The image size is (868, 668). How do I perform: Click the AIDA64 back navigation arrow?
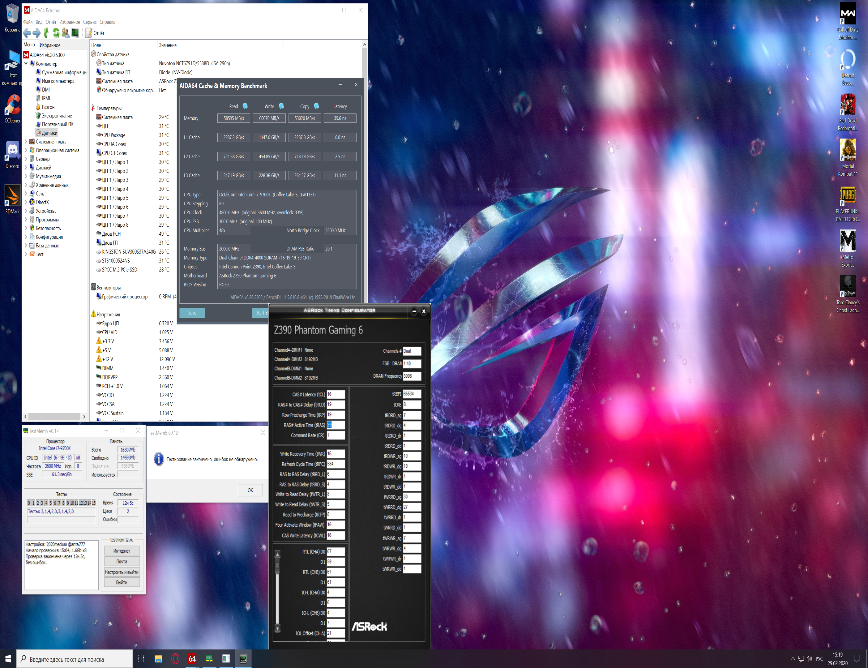click(27, 33)
